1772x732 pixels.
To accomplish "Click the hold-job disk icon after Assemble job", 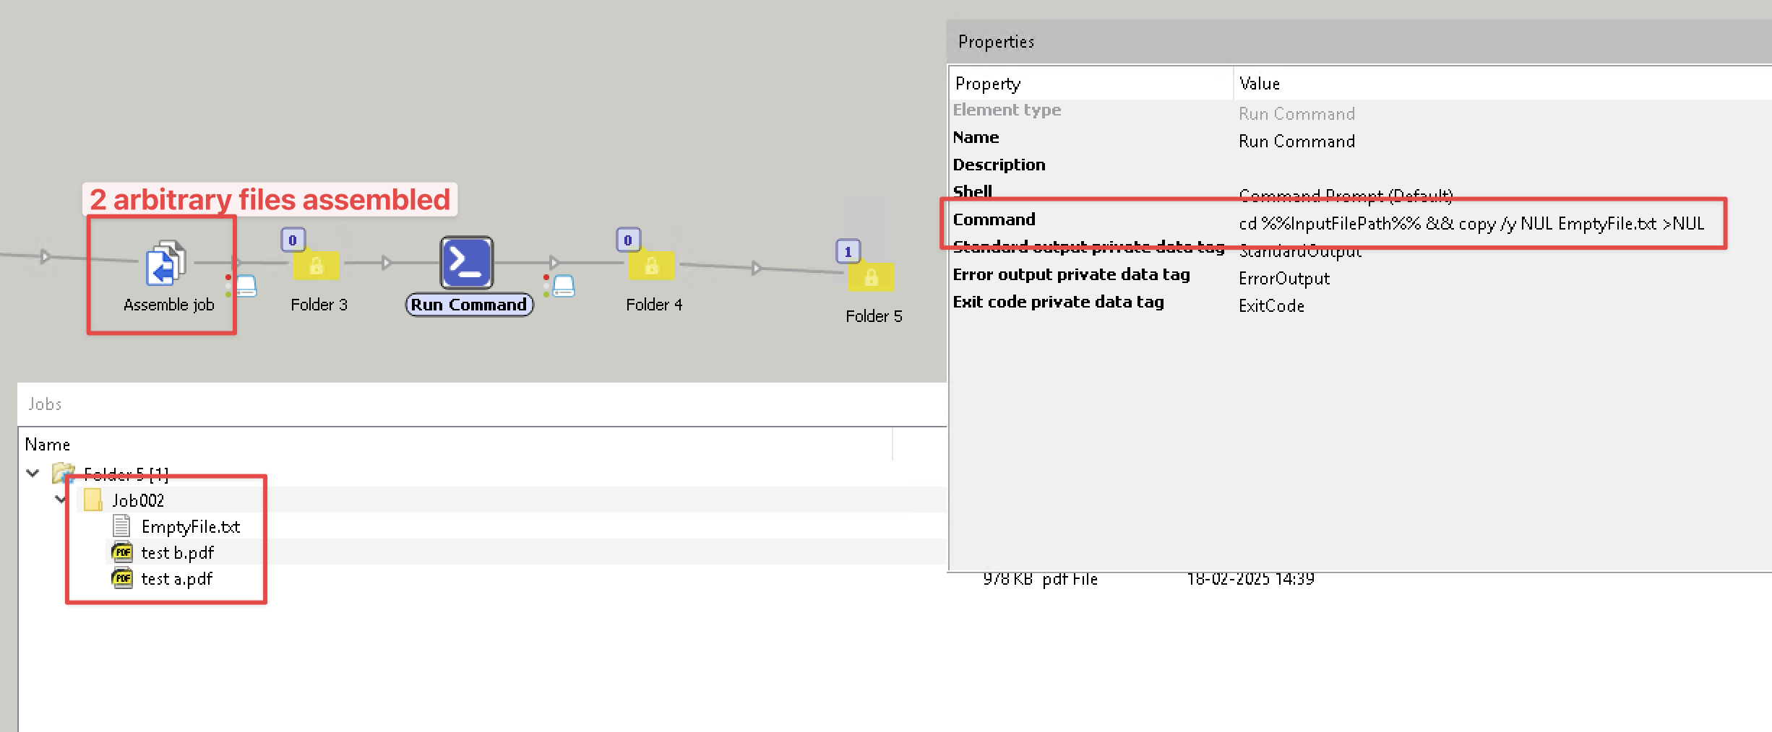I will pyautogui.click(x=246, y=286).
